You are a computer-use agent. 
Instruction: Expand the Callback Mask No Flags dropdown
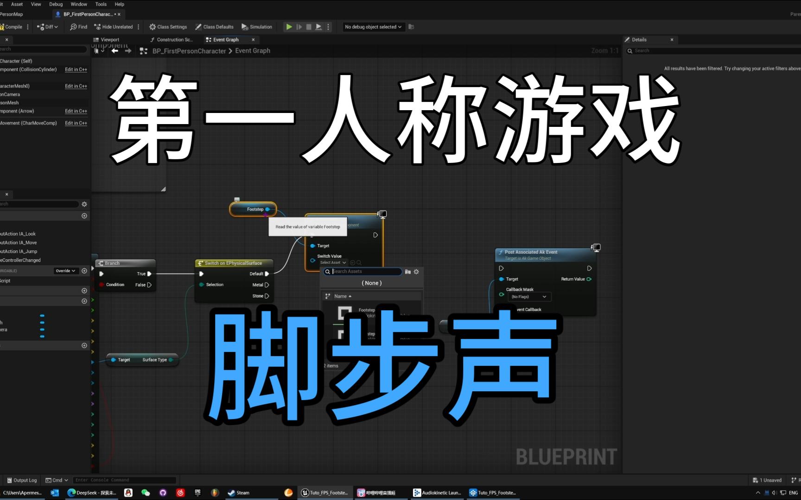[x=529, y=297]
